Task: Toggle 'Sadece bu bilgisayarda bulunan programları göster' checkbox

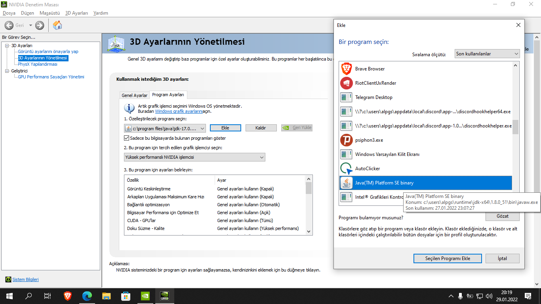Action: 127,138
